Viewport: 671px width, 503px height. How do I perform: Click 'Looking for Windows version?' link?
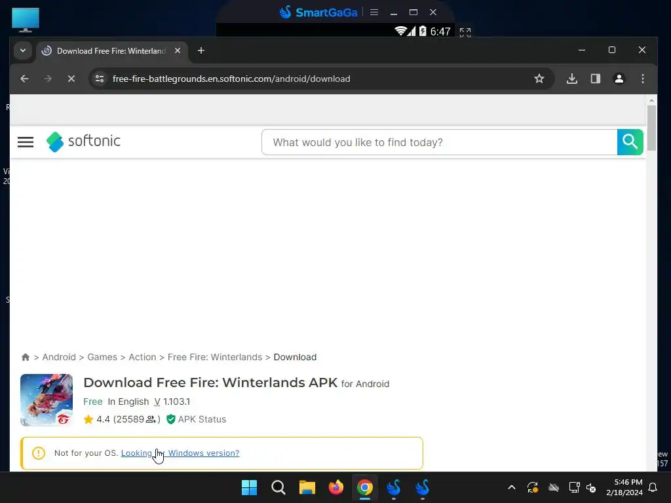(180, 453)
